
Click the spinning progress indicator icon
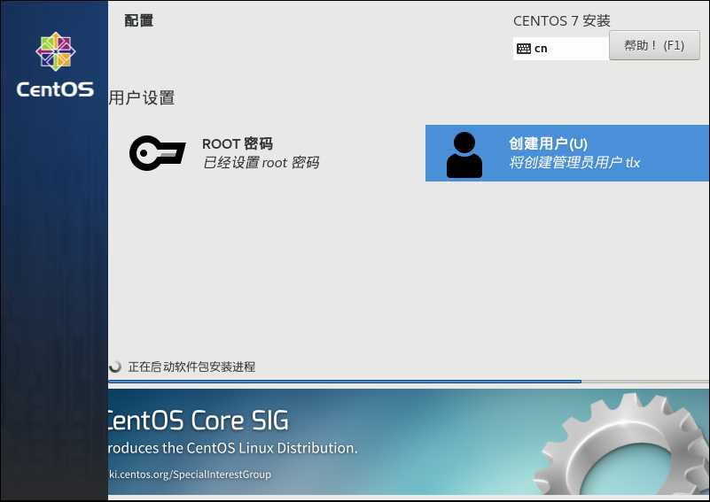(x=115, y=367)
